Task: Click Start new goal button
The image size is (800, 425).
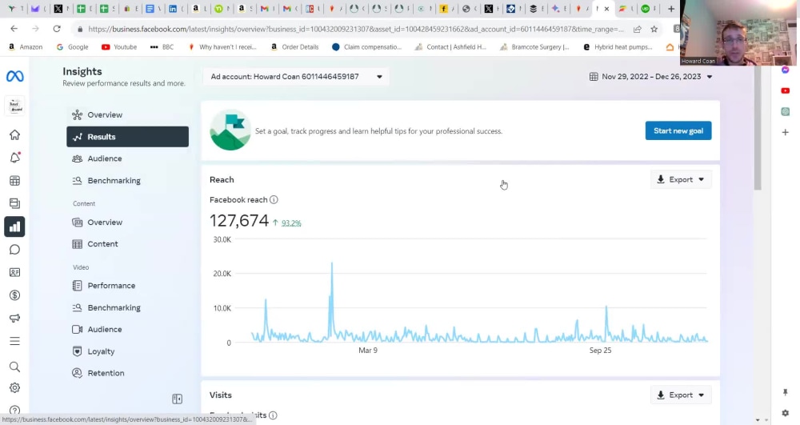Action: (x=678, y=130)
